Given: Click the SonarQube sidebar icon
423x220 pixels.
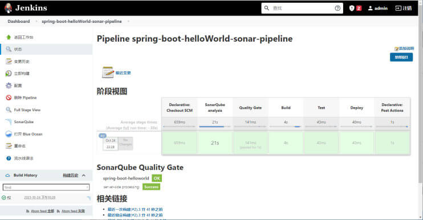Looking at the screenshot, I should coord(9,122).
